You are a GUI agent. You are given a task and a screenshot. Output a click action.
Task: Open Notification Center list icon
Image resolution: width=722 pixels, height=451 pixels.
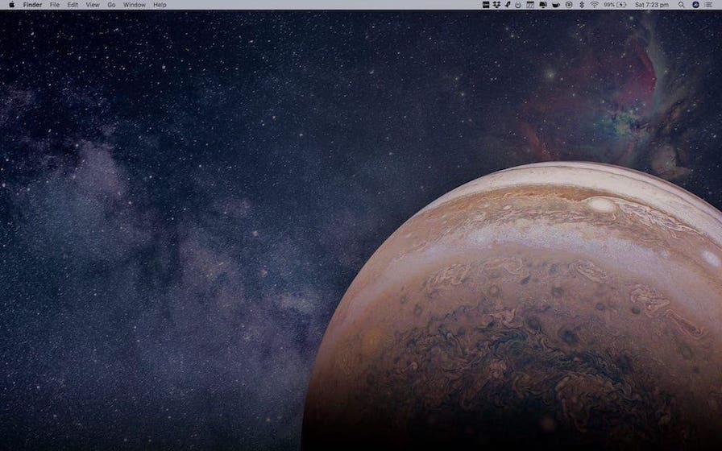[x=709, y=5]
